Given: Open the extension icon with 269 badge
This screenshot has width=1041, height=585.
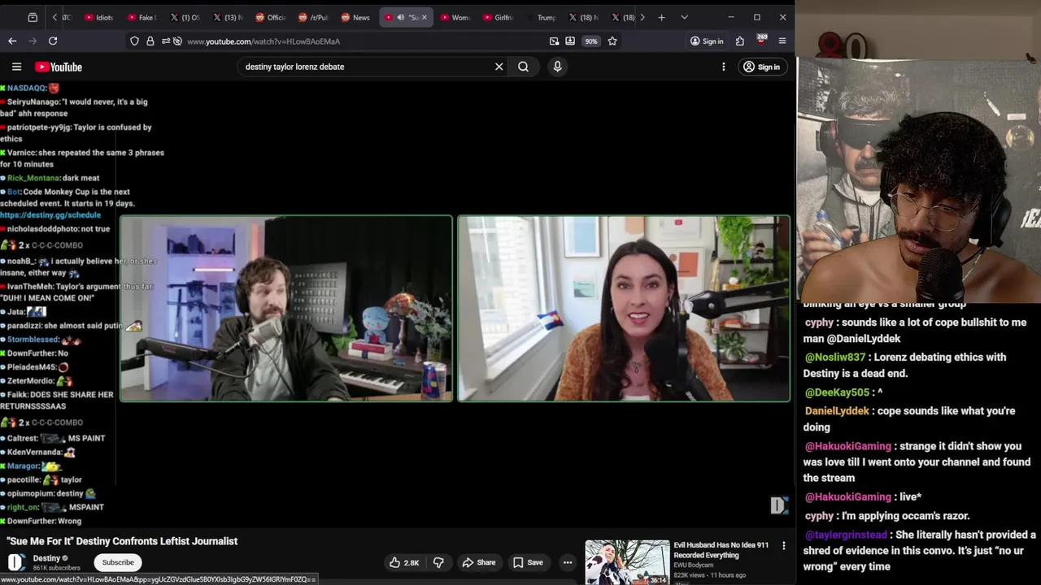Looking at the screenshot, I should [x=761, y=40].
